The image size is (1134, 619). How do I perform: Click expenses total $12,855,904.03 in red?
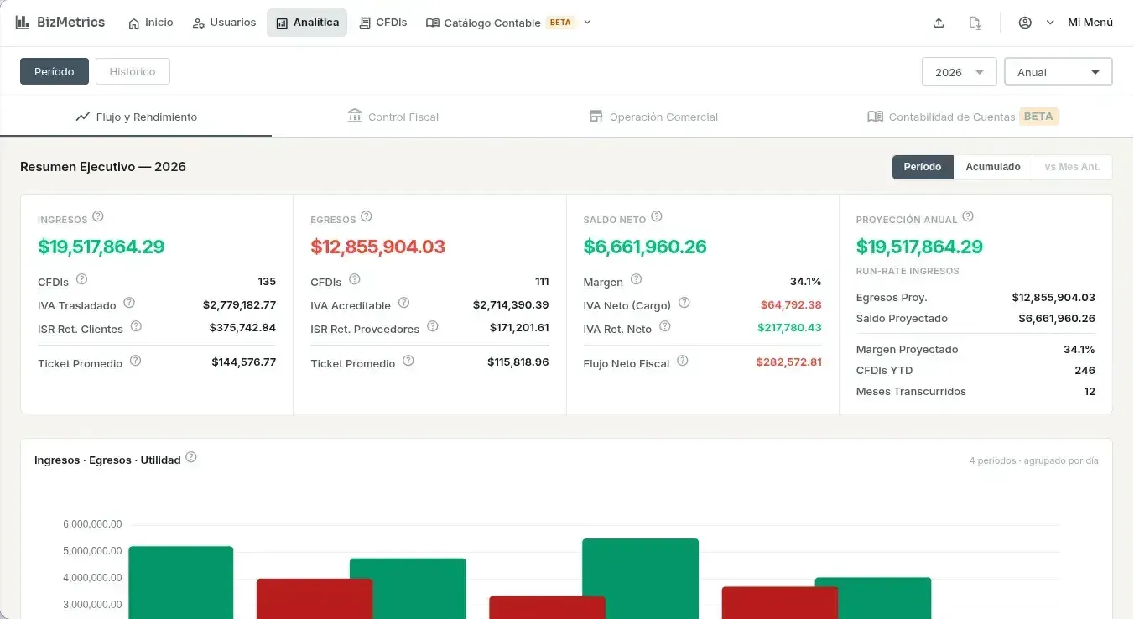click(377, 247)
